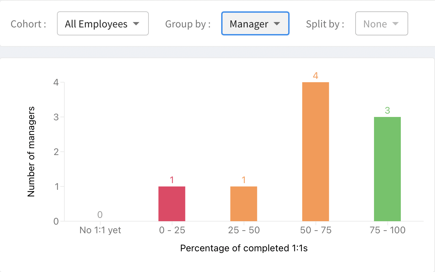Click the caret arrow beside None
Viewport: 435px width, 272px height.
tap(395, 24)
